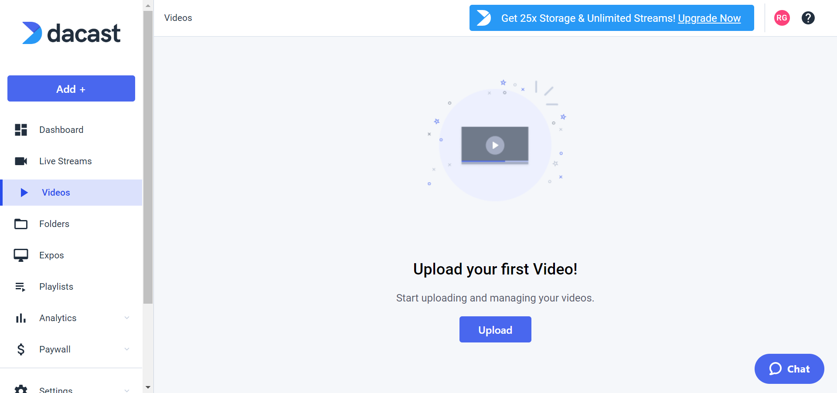
Task: Click the Live Streams camera icon
Action: click(x=21, y=161)
